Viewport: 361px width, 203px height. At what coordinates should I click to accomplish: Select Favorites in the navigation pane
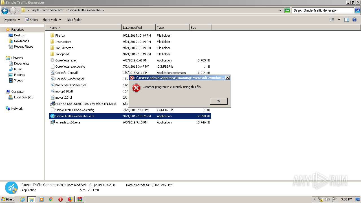pos(17,30)
